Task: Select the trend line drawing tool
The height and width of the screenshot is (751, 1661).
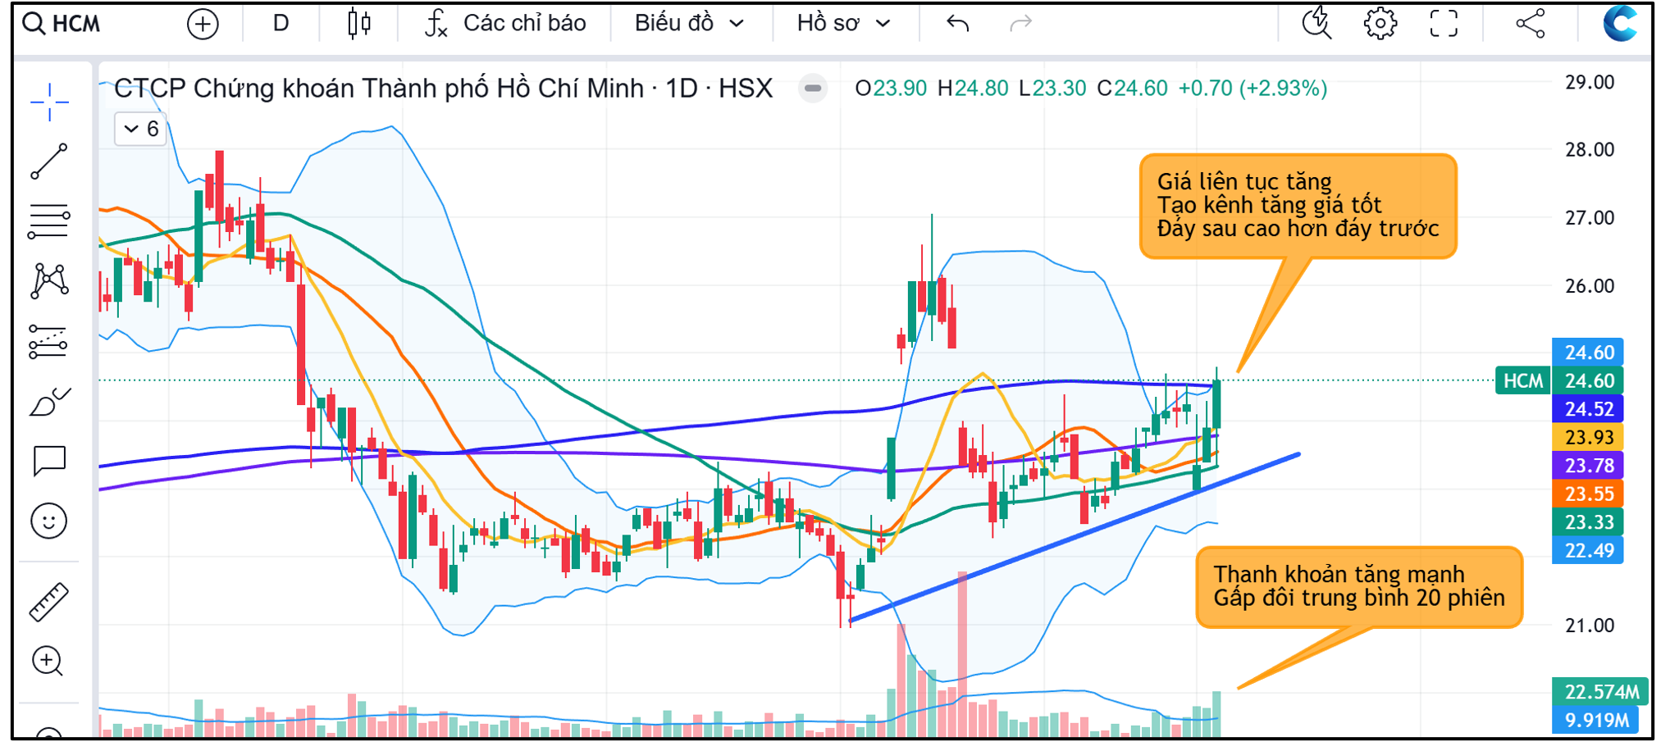Action: point(49,162)
